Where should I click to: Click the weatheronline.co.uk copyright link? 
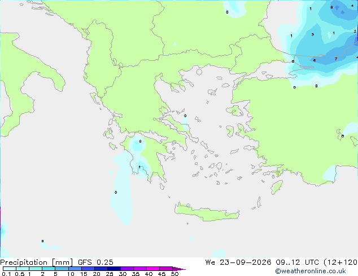coord(310,271)
